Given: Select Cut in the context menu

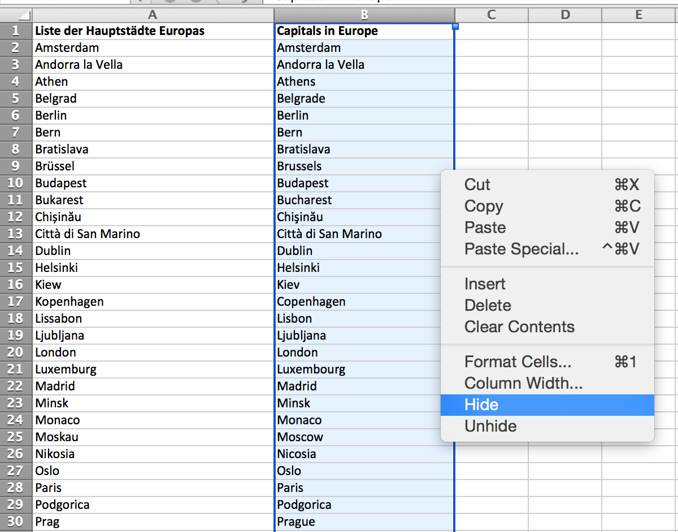Looking at the screenshot, I should [x=477, y=184].
